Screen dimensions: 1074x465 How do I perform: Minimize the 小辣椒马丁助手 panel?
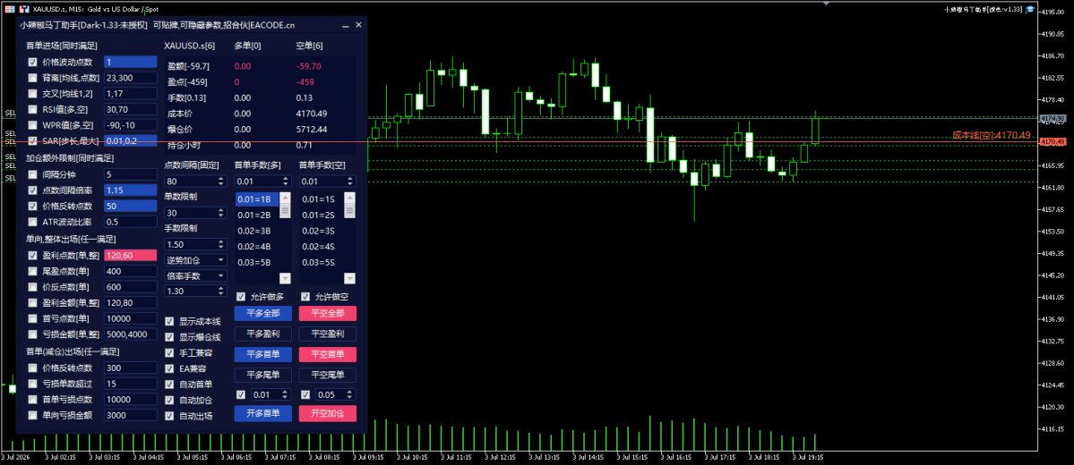(346, 25)
